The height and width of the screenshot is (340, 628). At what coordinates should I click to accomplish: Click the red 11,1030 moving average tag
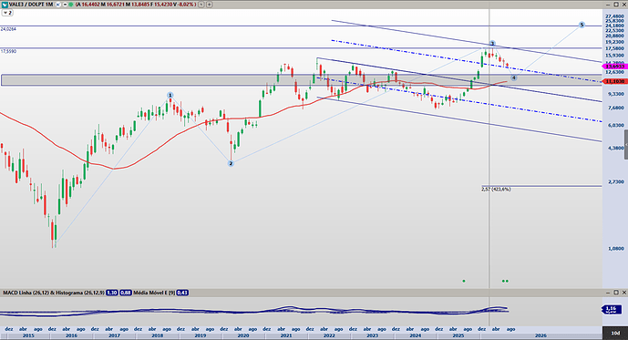click(x=614, y=81)
